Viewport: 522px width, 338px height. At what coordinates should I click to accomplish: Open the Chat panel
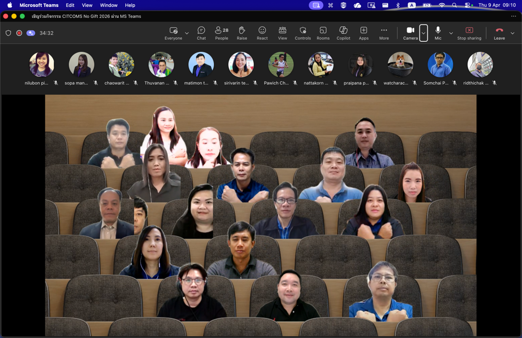201,33
